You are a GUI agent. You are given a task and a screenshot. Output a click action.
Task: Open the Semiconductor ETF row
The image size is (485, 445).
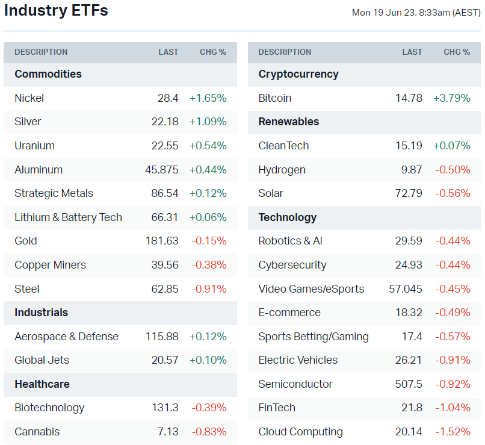(295, 384)
